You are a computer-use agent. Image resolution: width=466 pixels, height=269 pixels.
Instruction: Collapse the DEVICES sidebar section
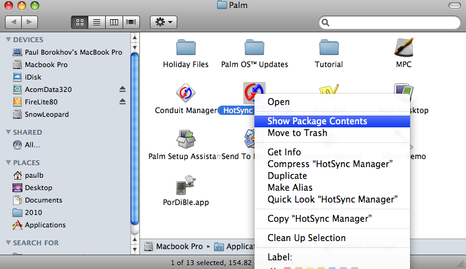8,40
